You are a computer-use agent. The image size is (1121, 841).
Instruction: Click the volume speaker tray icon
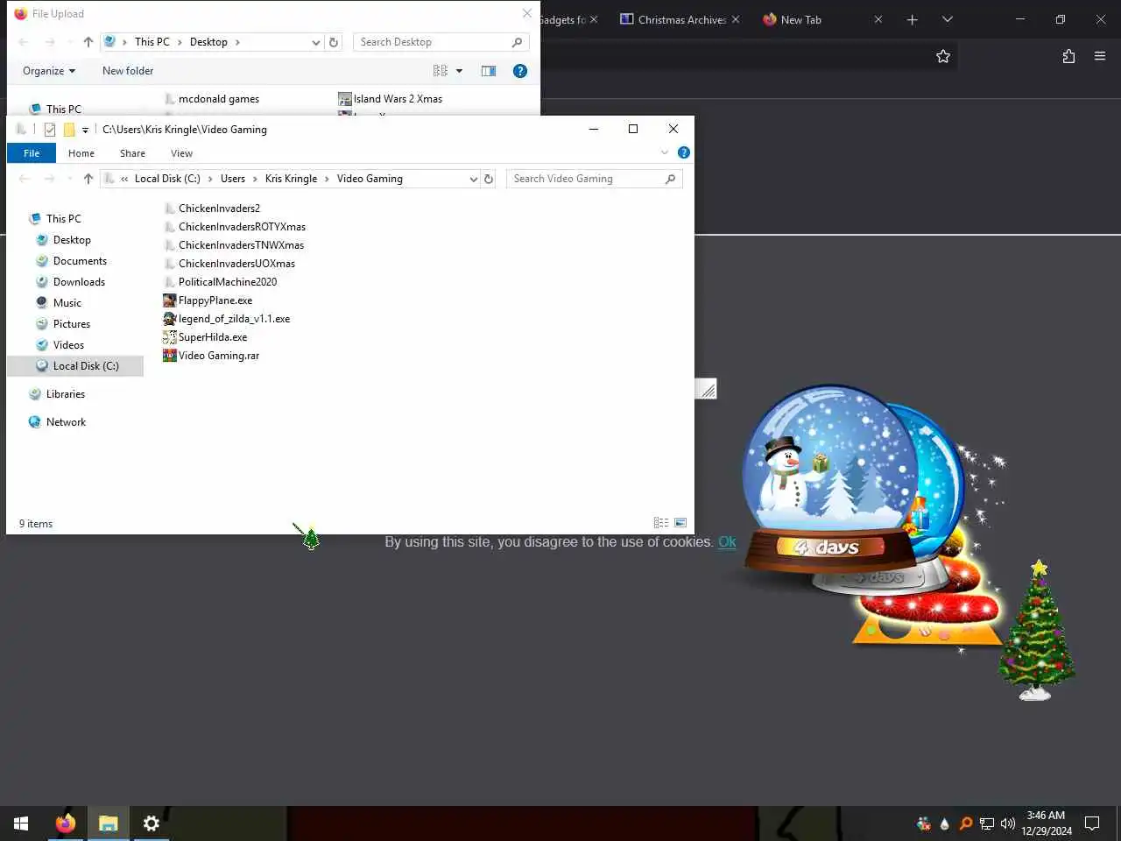pos(1008,823)
